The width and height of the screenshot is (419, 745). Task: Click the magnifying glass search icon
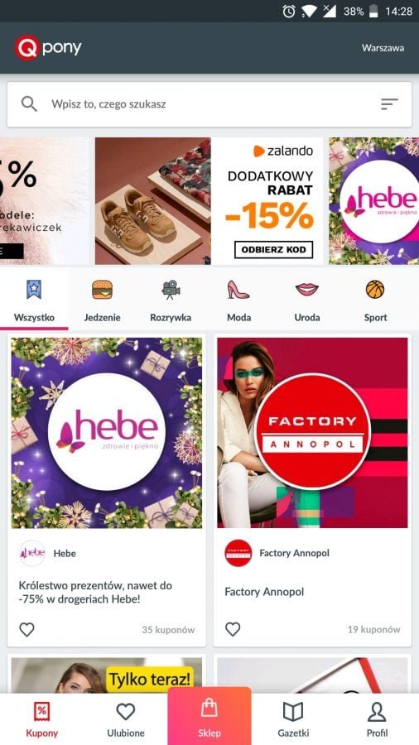point(29,104)
